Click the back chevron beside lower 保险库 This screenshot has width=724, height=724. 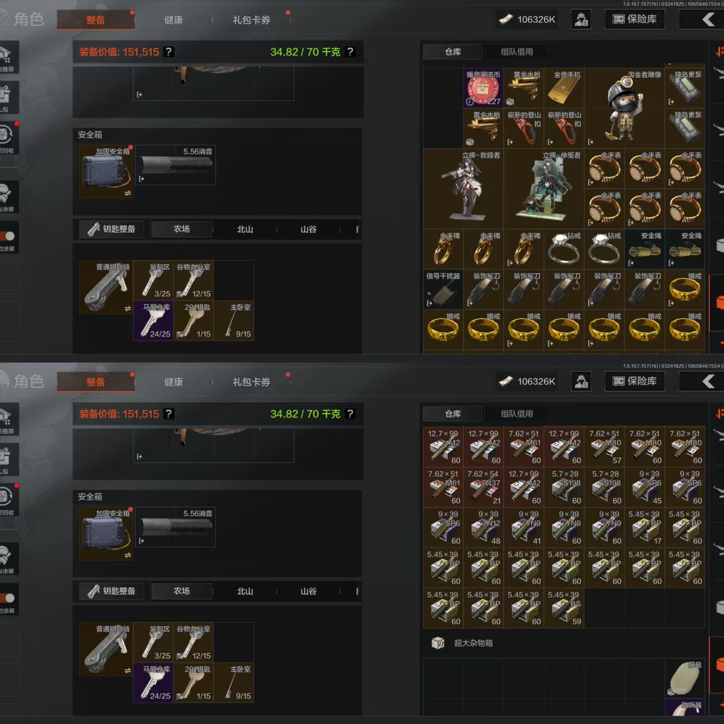coord(708,382)
